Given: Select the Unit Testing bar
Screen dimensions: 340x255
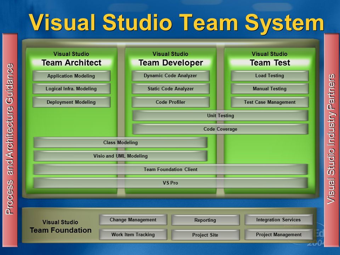Looking at the screenshot, I should pos(220,115).
